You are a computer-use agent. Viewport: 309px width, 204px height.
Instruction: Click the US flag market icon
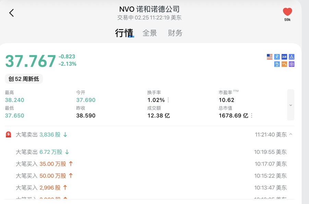[x=270, y=57]
